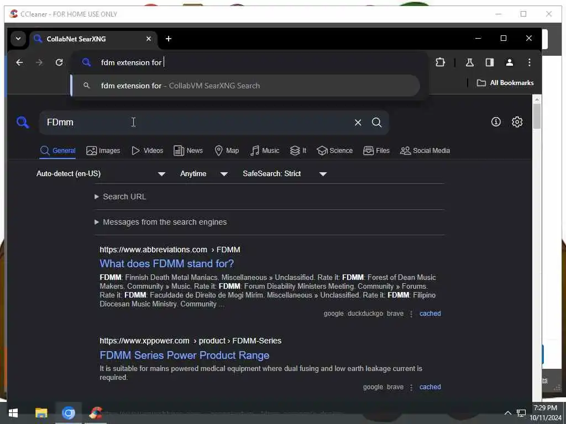This screenshot has height=424, width=566.
Task: Switch to the Map category
Action: 227,151
